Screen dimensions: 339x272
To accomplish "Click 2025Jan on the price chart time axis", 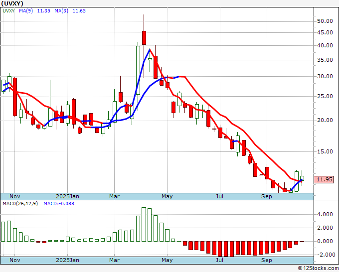I will pos(67,196).
